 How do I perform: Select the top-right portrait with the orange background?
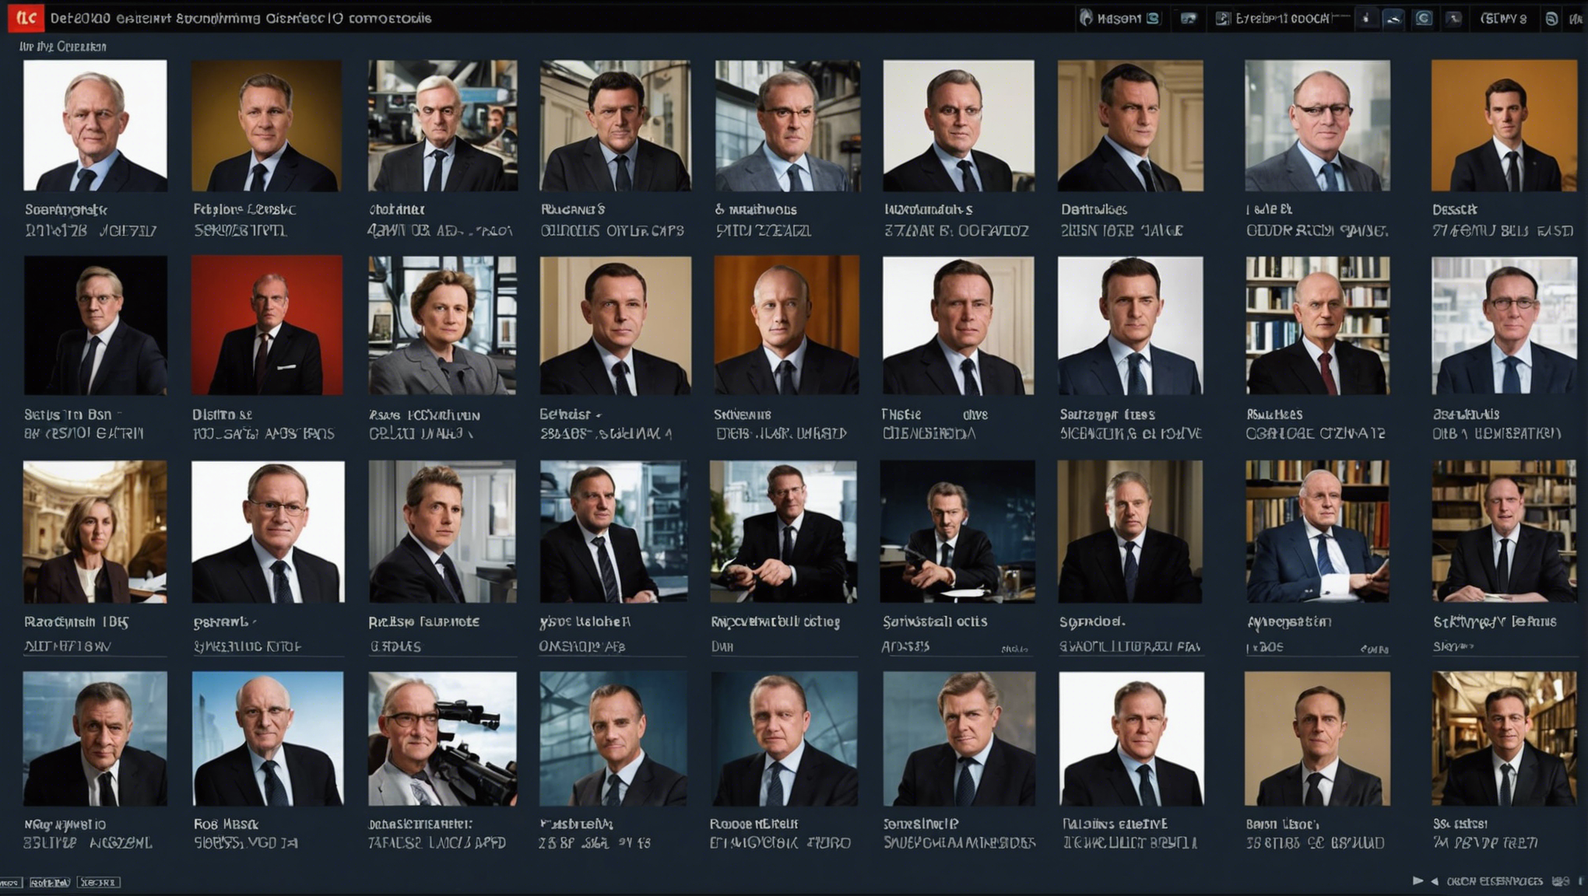coord(1504,126)
